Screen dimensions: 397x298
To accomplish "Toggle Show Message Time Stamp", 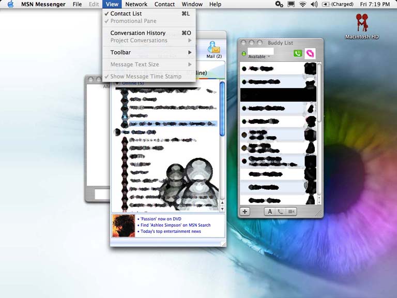I will 149,76.
